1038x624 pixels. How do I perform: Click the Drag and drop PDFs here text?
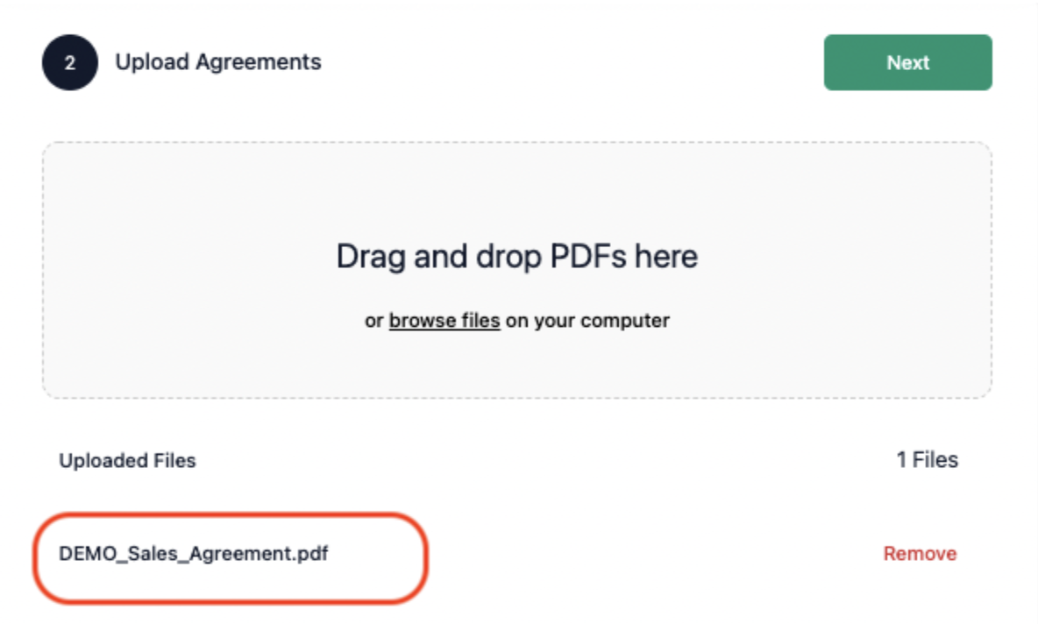(x=517, y=256)
